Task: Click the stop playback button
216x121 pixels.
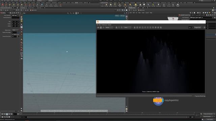Action: pos(7,114)
